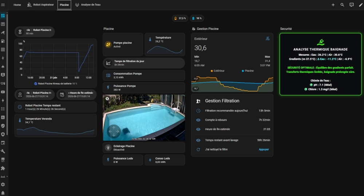Open the assistant chat icon
Image resolution: width=364 pixels, height=196 pixels.
[x=352, y=5]
